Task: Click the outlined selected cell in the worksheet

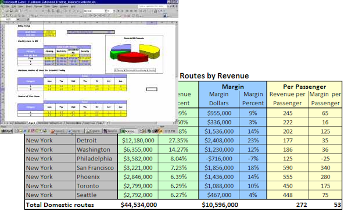Action: tap(152, 89)
